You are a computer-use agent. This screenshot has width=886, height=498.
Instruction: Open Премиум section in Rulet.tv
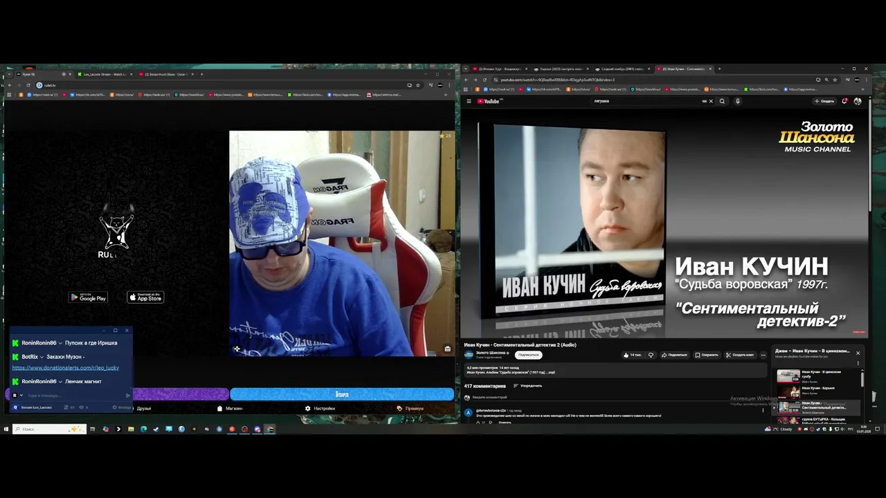410,408
